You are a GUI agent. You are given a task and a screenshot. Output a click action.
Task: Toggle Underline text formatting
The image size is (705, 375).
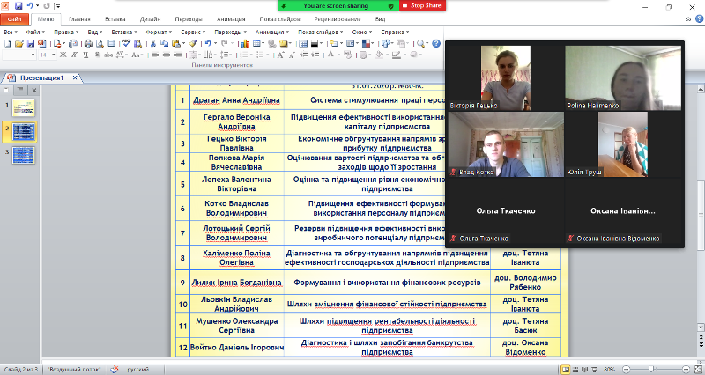(86, 55)
